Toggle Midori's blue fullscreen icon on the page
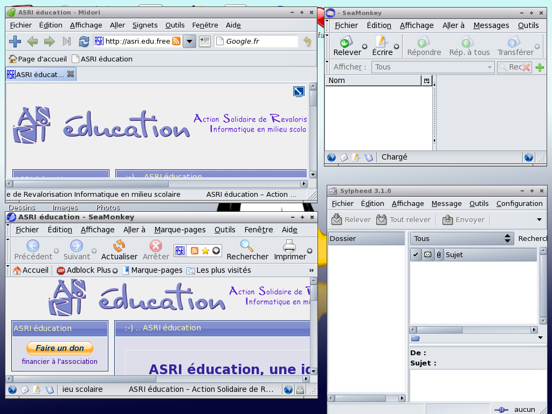This screenshot has height=414, width=552. [299, 92]
